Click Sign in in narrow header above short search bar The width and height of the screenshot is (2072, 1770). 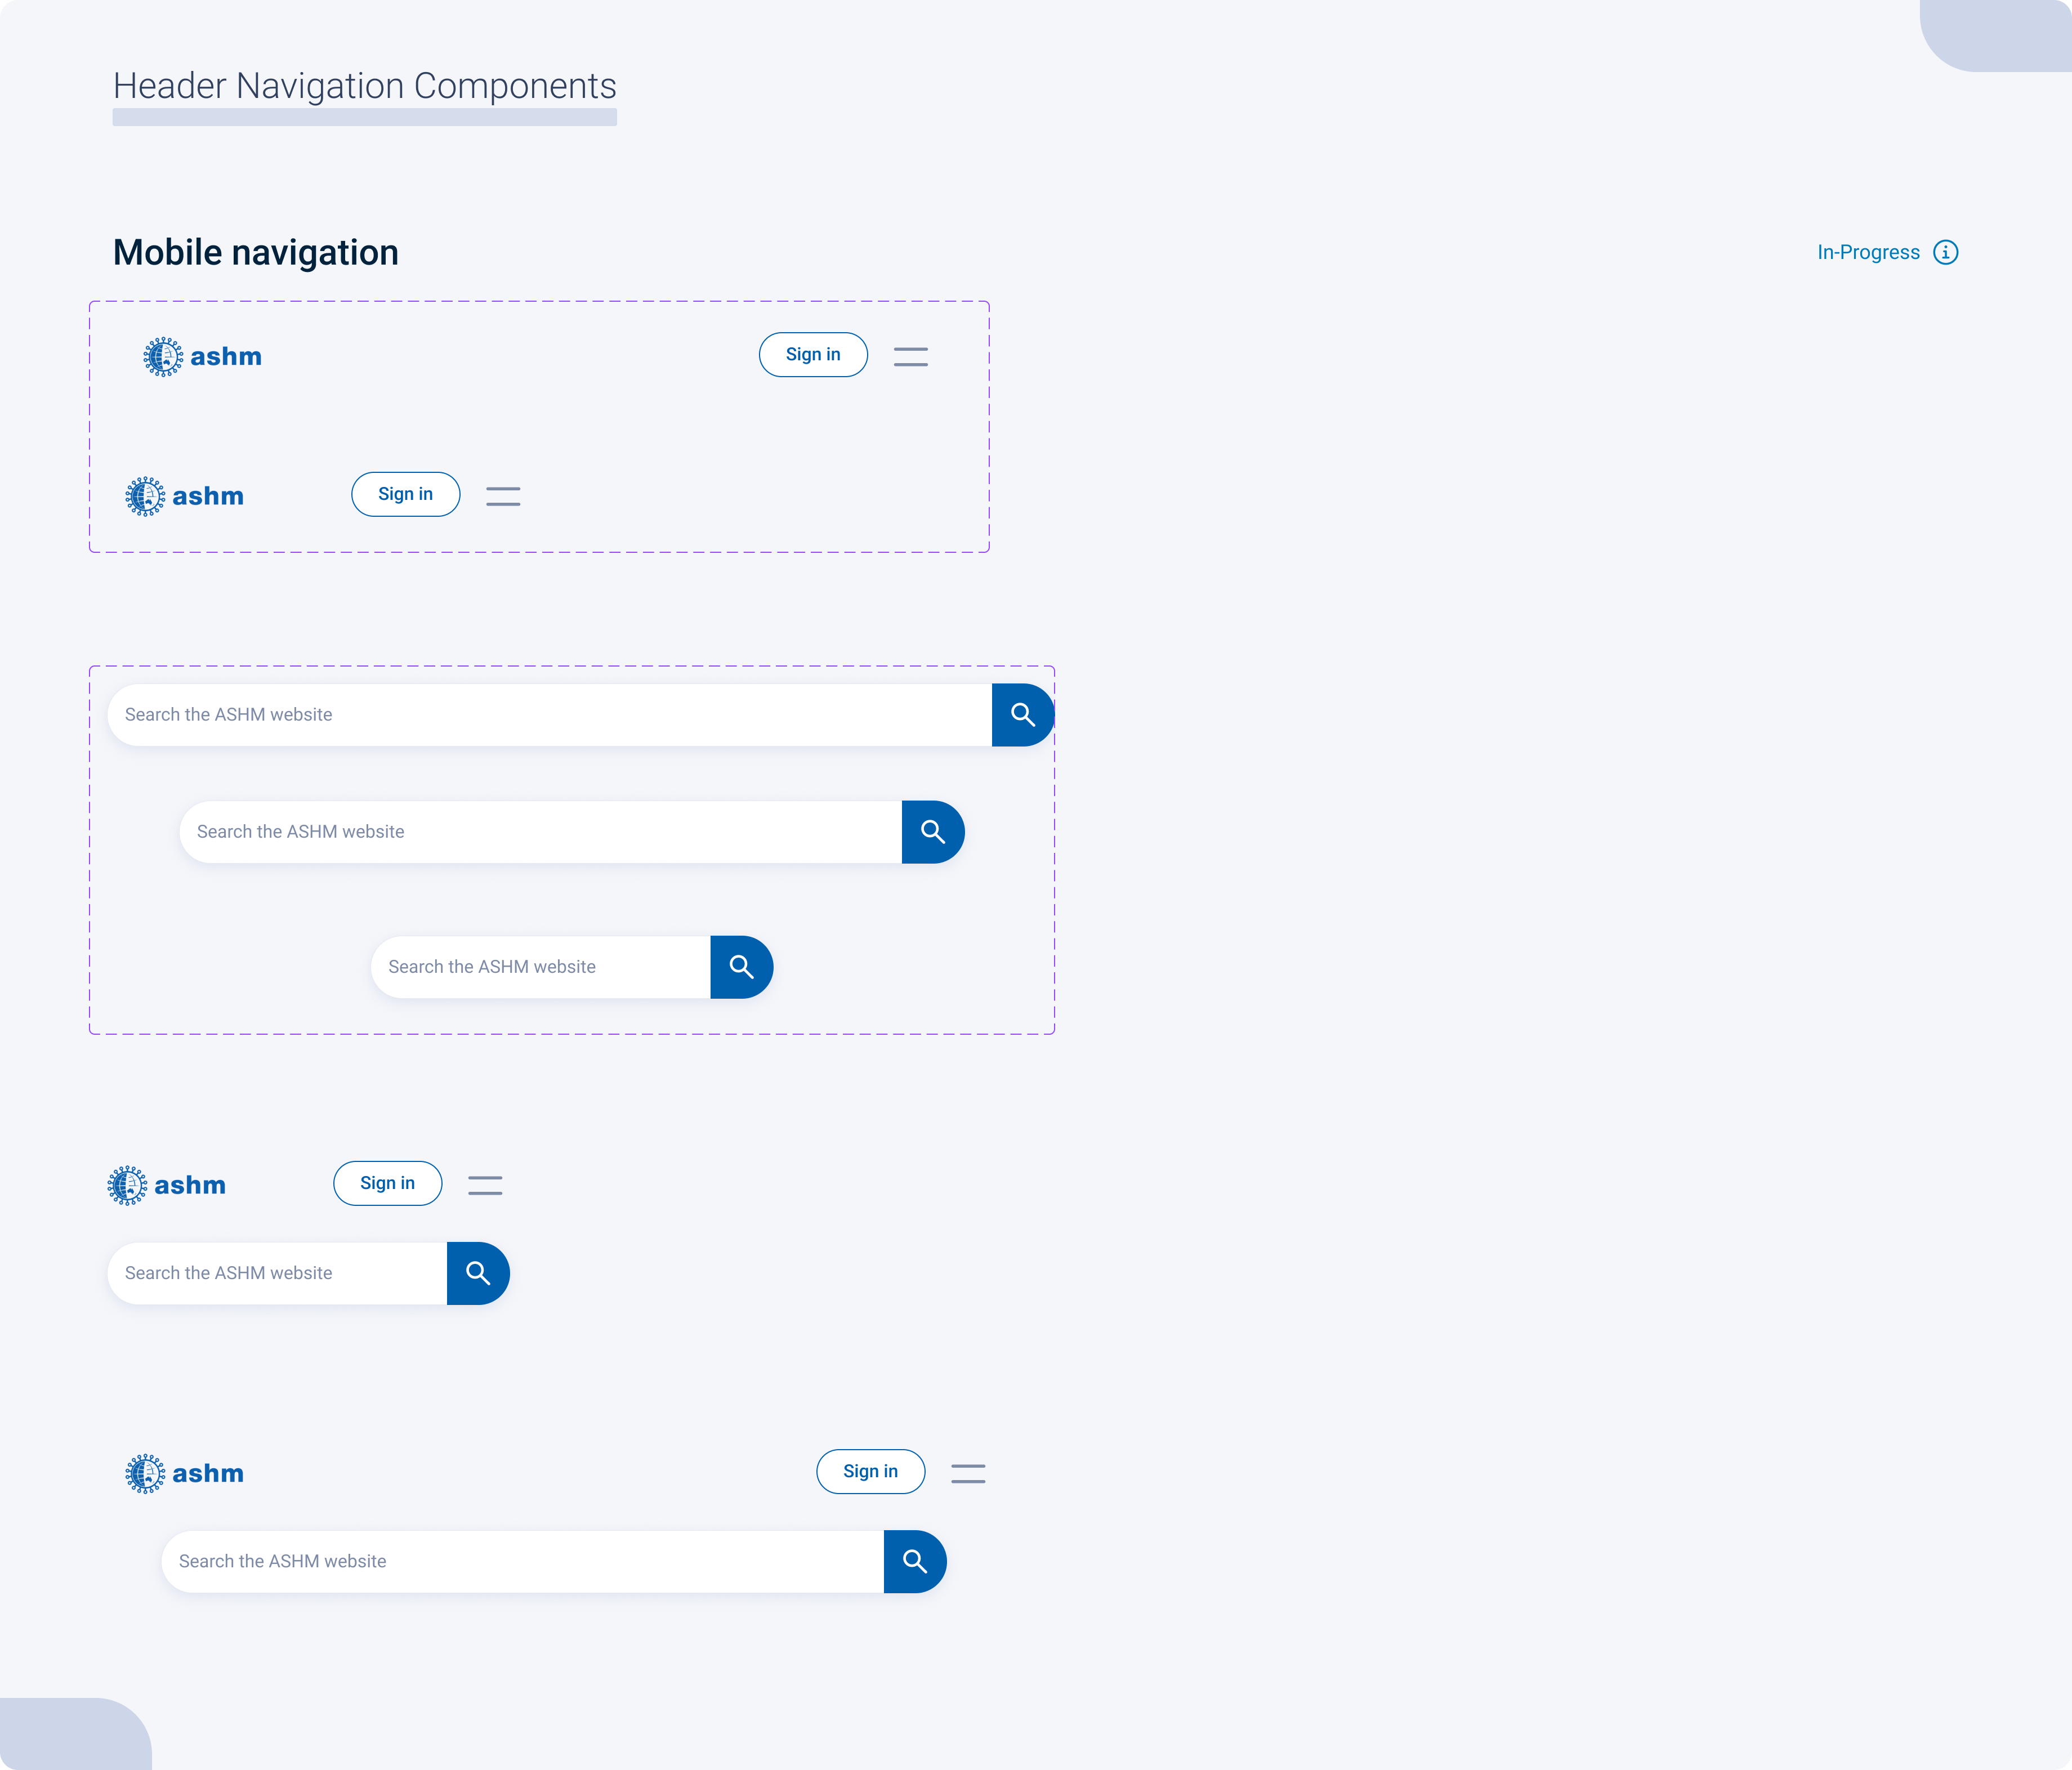coord(387,1183)
